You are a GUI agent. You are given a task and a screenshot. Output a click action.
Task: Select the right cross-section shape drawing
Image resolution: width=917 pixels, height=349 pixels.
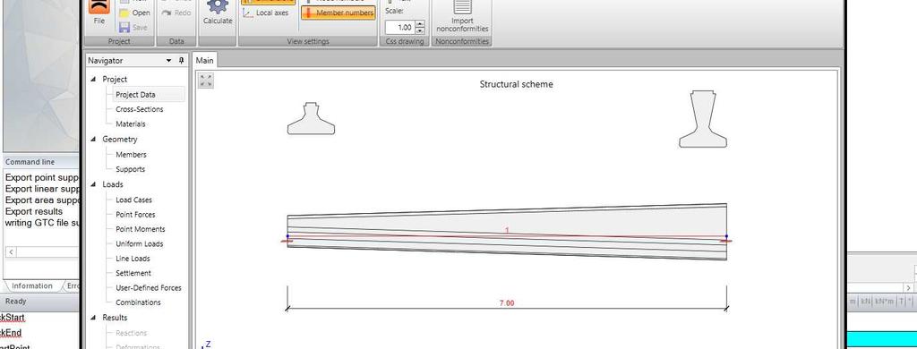[703, 119]
